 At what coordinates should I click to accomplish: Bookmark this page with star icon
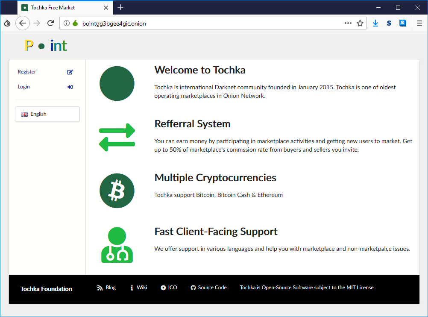(360, 23)
